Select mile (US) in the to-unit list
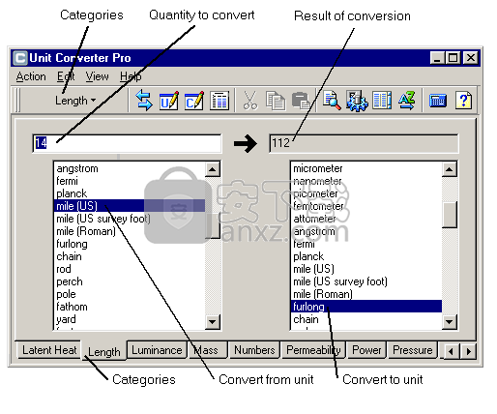This screenshot has height=414, width=497. pyautogui.click(x=366, y=269)
